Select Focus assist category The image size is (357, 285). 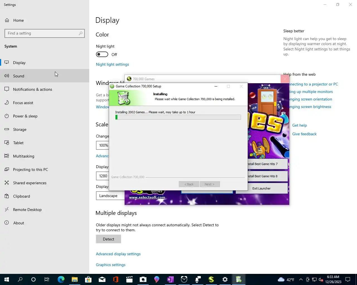click(x=45, y=103)
